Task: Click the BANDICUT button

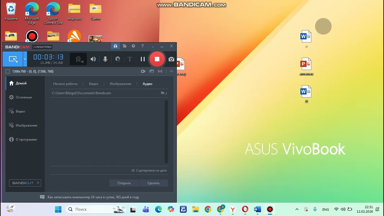Action: click(25, 183)
